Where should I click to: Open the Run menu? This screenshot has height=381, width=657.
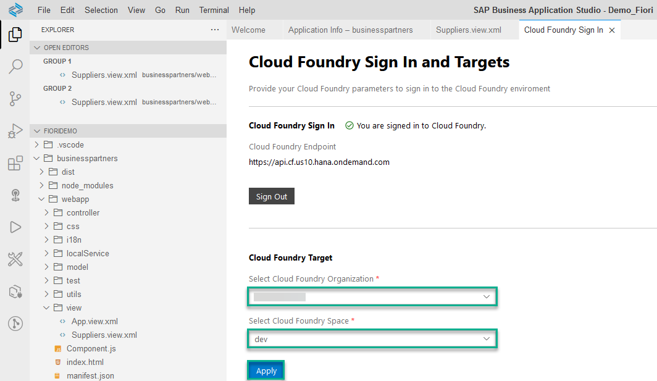(x=182, y=10)
